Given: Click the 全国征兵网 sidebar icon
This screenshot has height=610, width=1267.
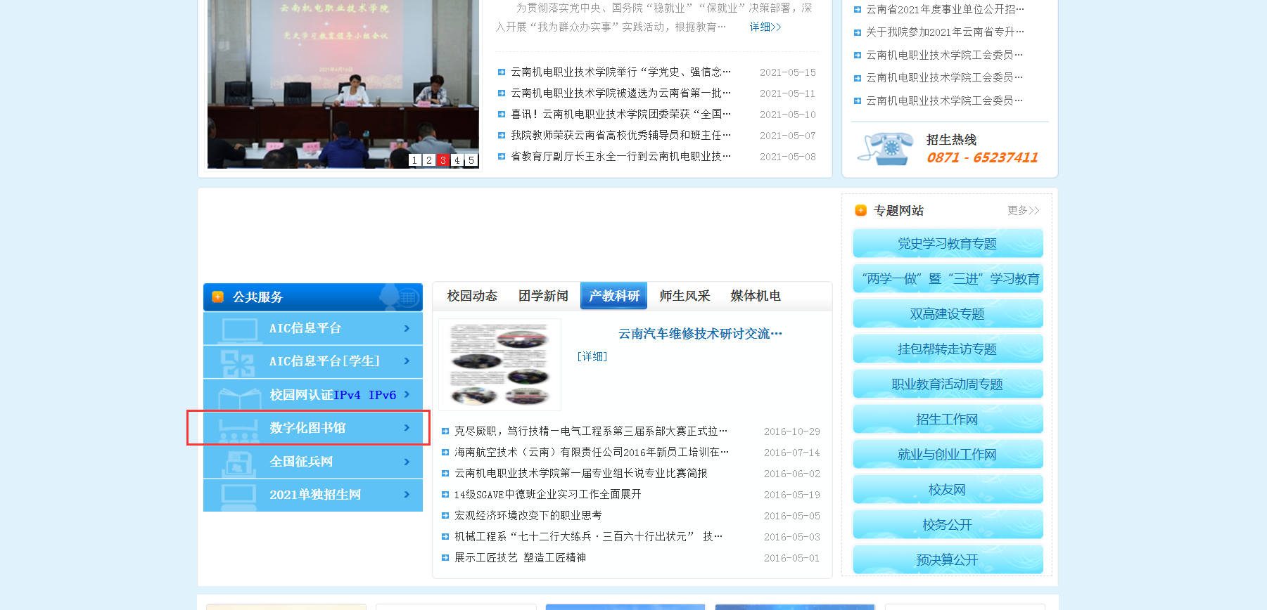Looking at the screenshot, I should pyautogui.click(x=238, y=462).
